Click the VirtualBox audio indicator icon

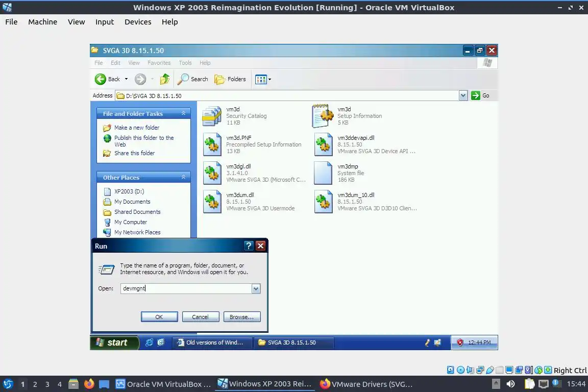[x=470, y=370]
